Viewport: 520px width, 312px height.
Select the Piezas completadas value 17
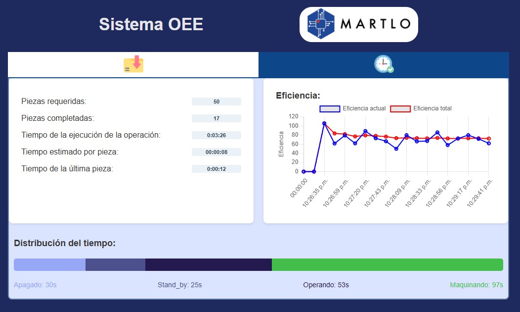pos(217,118)
